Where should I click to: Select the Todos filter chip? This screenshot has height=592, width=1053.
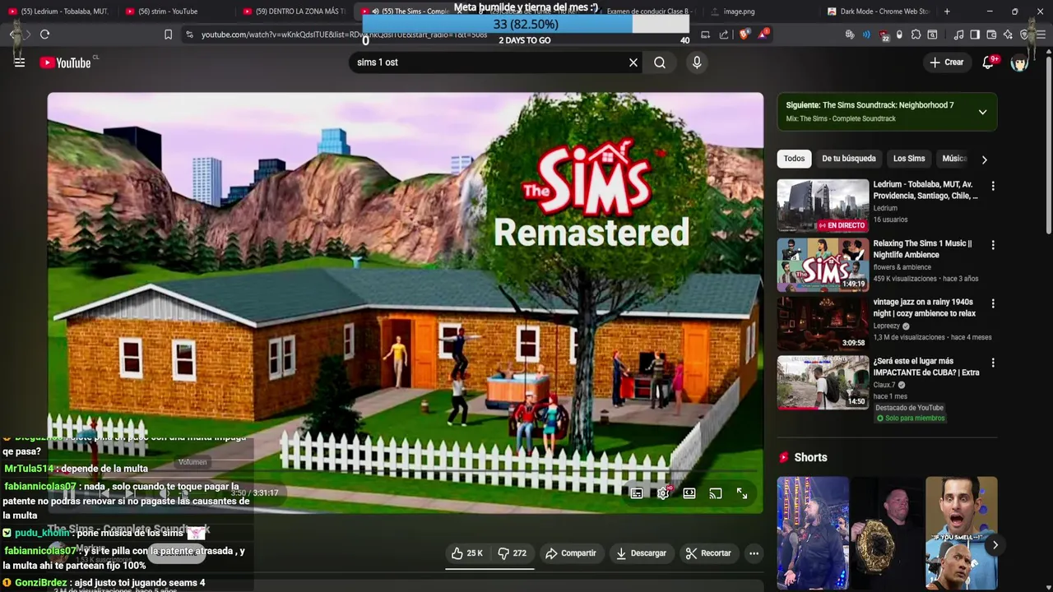[794, 159]
